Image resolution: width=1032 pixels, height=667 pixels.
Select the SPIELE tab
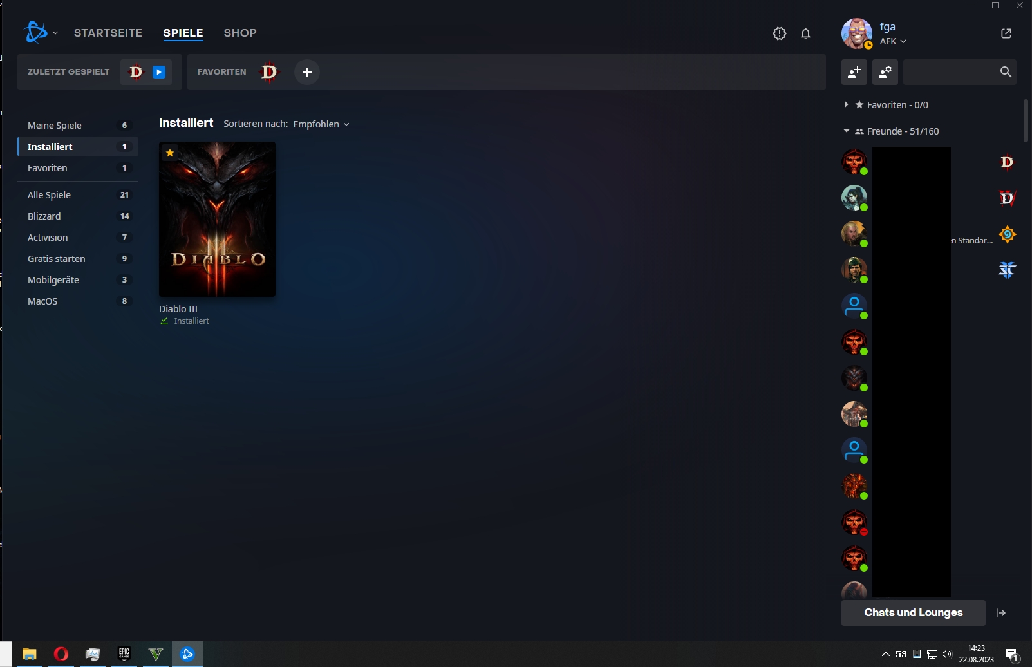(x=183, y=33)
